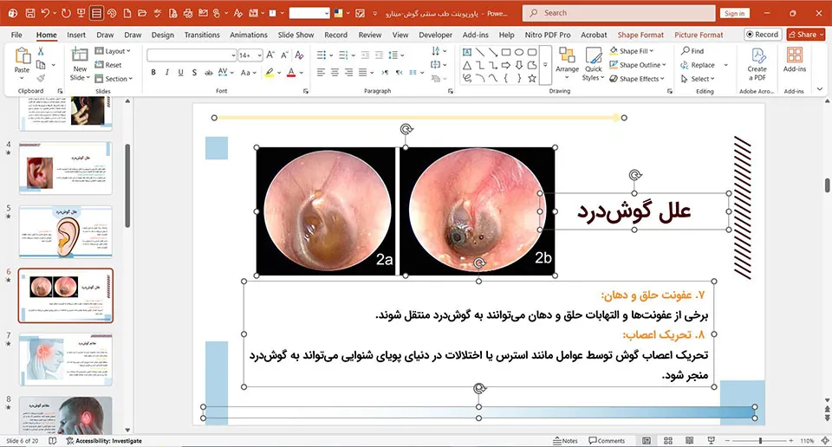Image resolution: width=832 pixels, height=447 pixels.
Task: Click Reset in Slides group
Action: [x=108, y=65]
